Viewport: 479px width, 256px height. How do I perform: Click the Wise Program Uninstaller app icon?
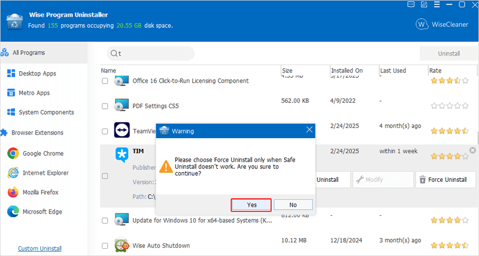[14, 22]
